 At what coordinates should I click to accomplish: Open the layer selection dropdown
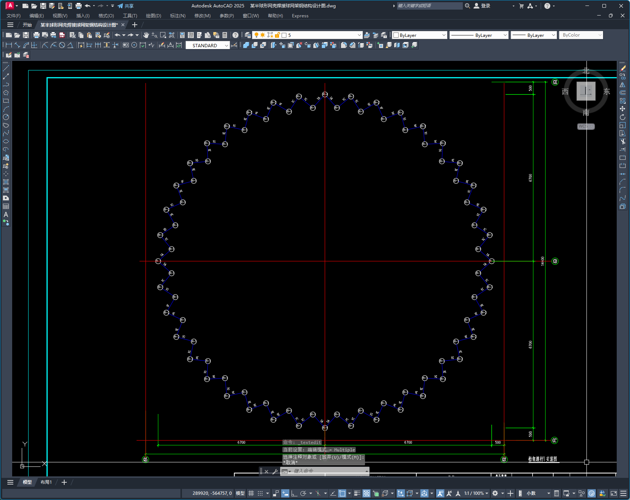coord(359,35)
